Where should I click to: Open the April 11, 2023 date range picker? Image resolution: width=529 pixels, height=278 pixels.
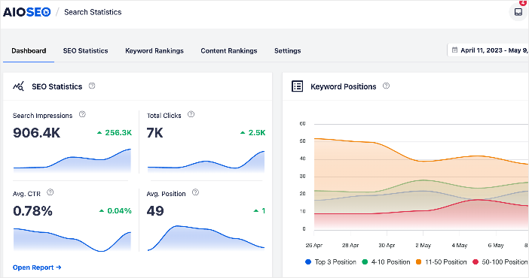[488, 50]
